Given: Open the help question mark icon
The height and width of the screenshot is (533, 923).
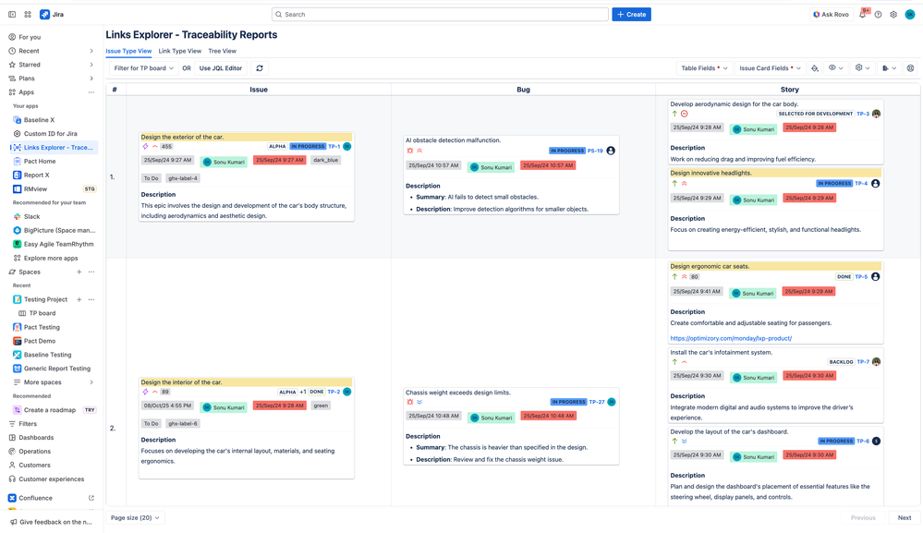Looking at the screenshot, I should point(879,14).
